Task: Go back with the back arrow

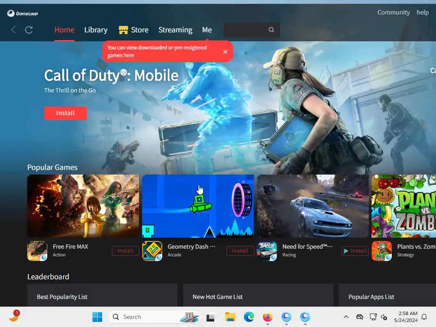Action: point(13,30)
